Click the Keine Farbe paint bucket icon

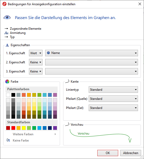coord(8,140)
